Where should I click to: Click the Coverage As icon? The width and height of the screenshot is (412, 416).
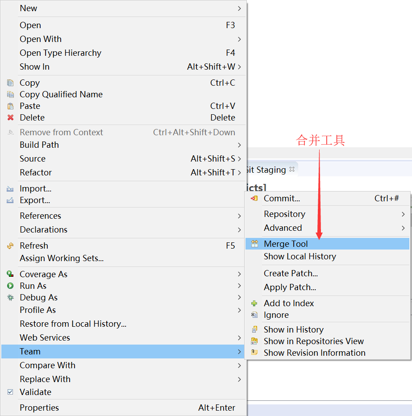click(x=10, y=274)
